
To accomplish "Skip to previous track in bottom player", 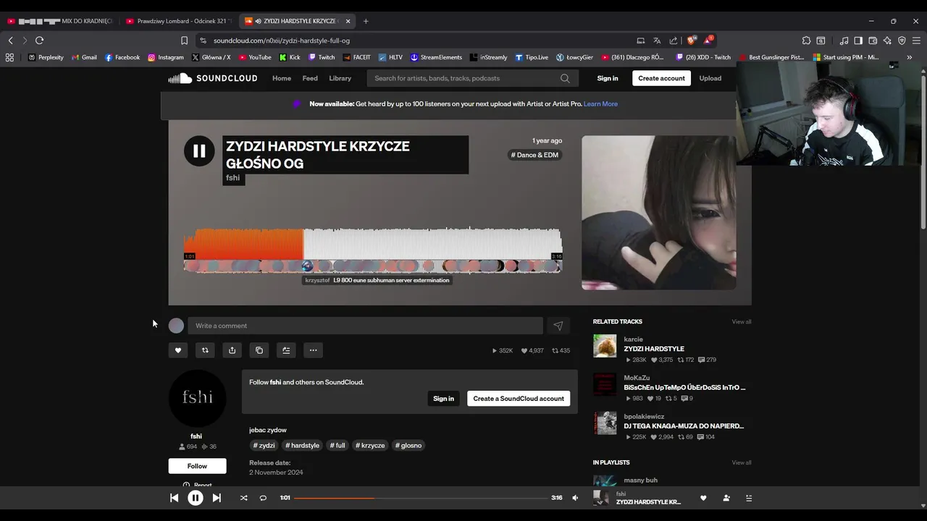I will click(x=174, y=498).
